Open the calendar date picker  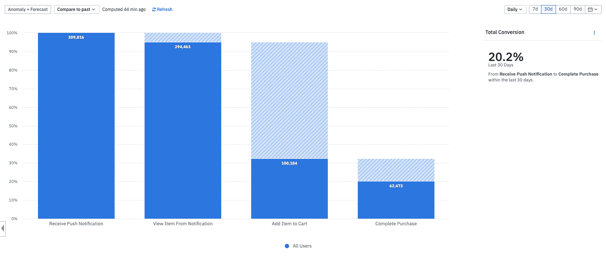[x=593, y=9]
